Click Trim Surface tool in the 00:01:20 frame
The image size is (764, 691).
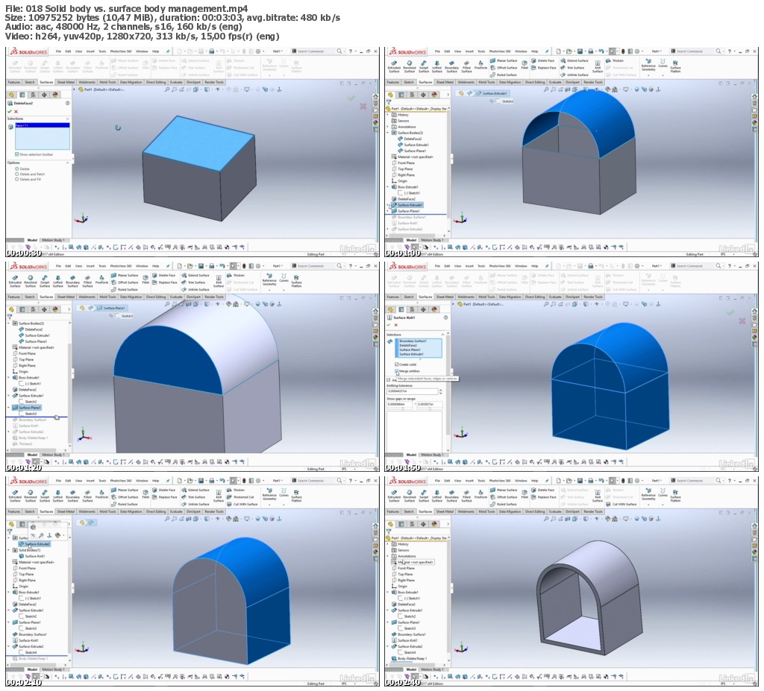click(x=193, y=283)
